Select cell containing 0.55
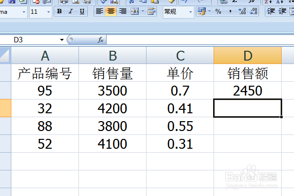The width and height of the screenshot is (294, 196). pyautogui.click(x=180, y=126)
